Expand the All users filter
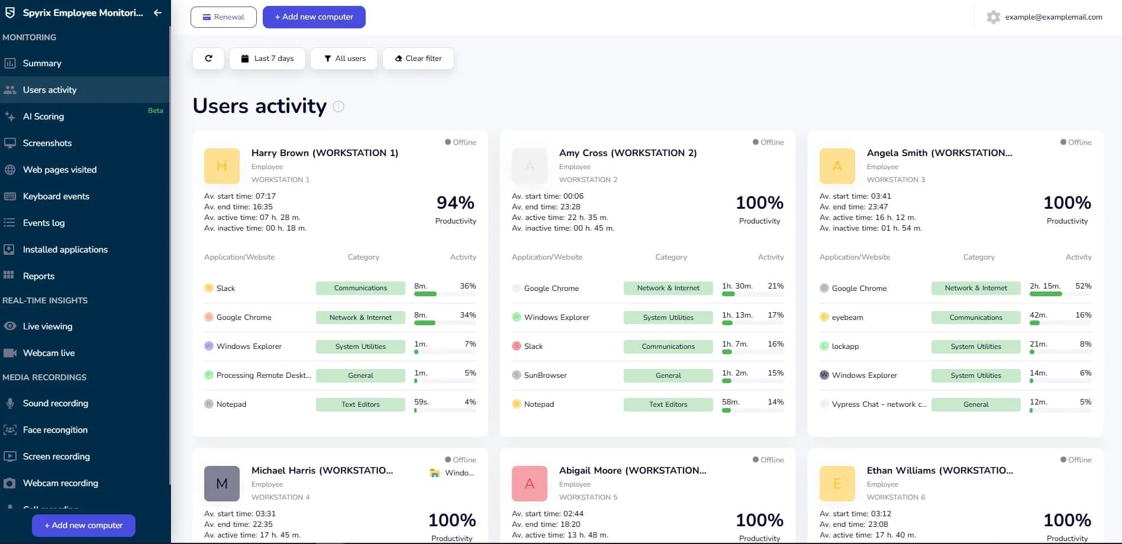The width and height of the screenshot is (1122, 544). (x=344, y=59)
